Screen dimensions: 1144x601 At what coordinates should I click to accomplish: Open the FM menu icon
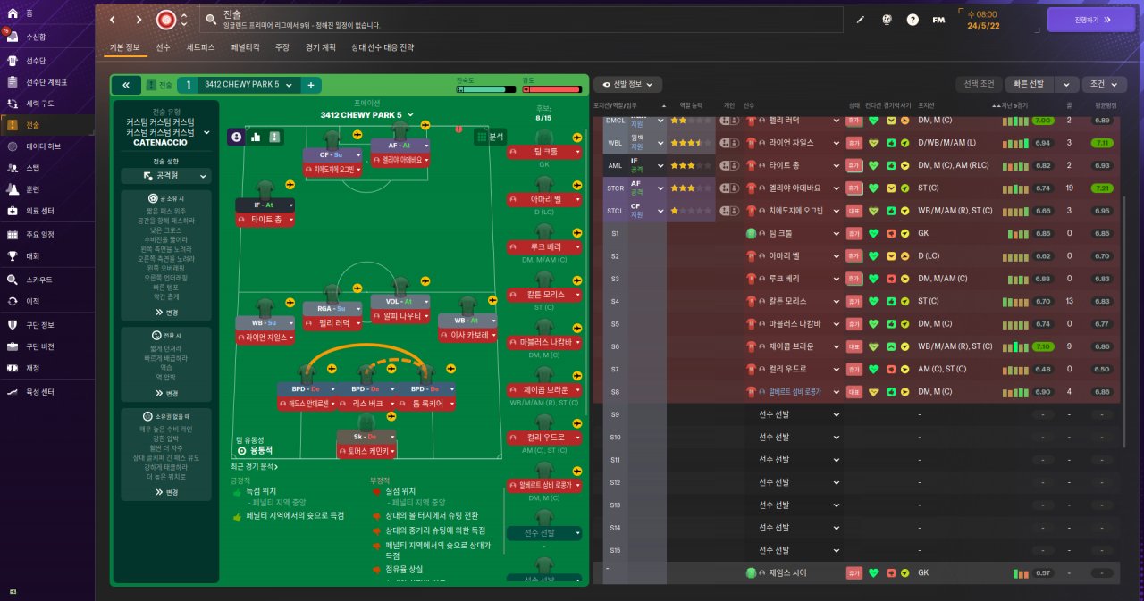click(x=938, y=20)
